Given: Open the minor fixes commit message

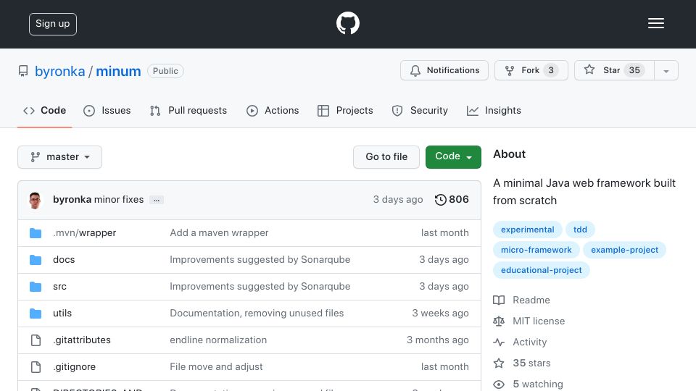Looking at the screenshot, I should click(119, 200).
